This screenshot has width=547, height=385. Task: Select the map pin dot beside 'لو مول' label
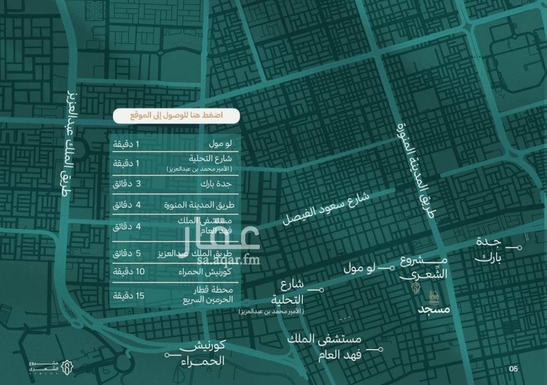click(392, 268)
